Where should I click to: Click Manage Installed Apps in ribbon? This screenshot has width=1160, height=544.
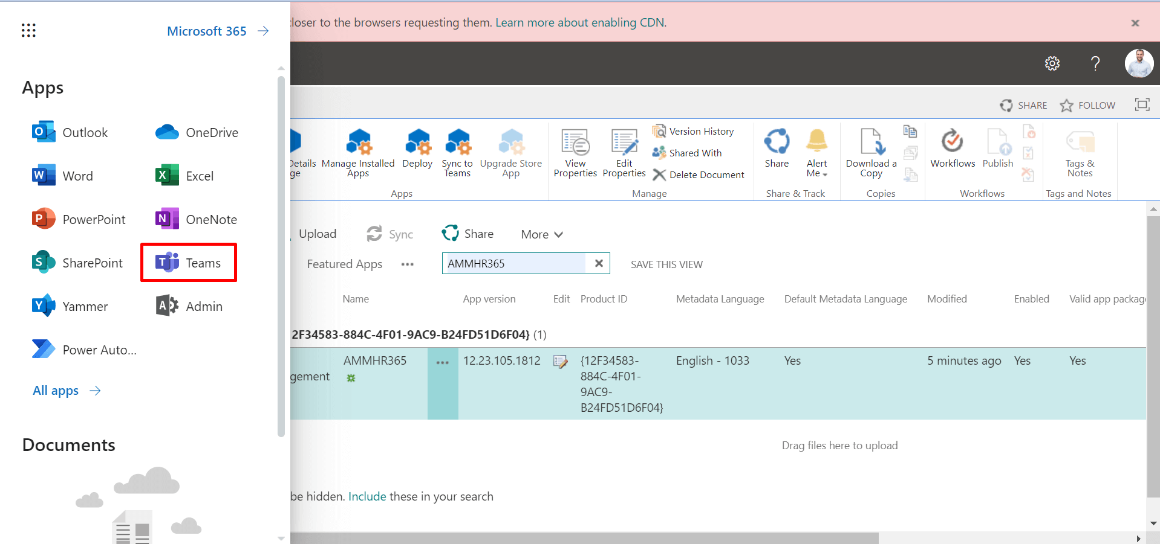(x=358, y=153)
